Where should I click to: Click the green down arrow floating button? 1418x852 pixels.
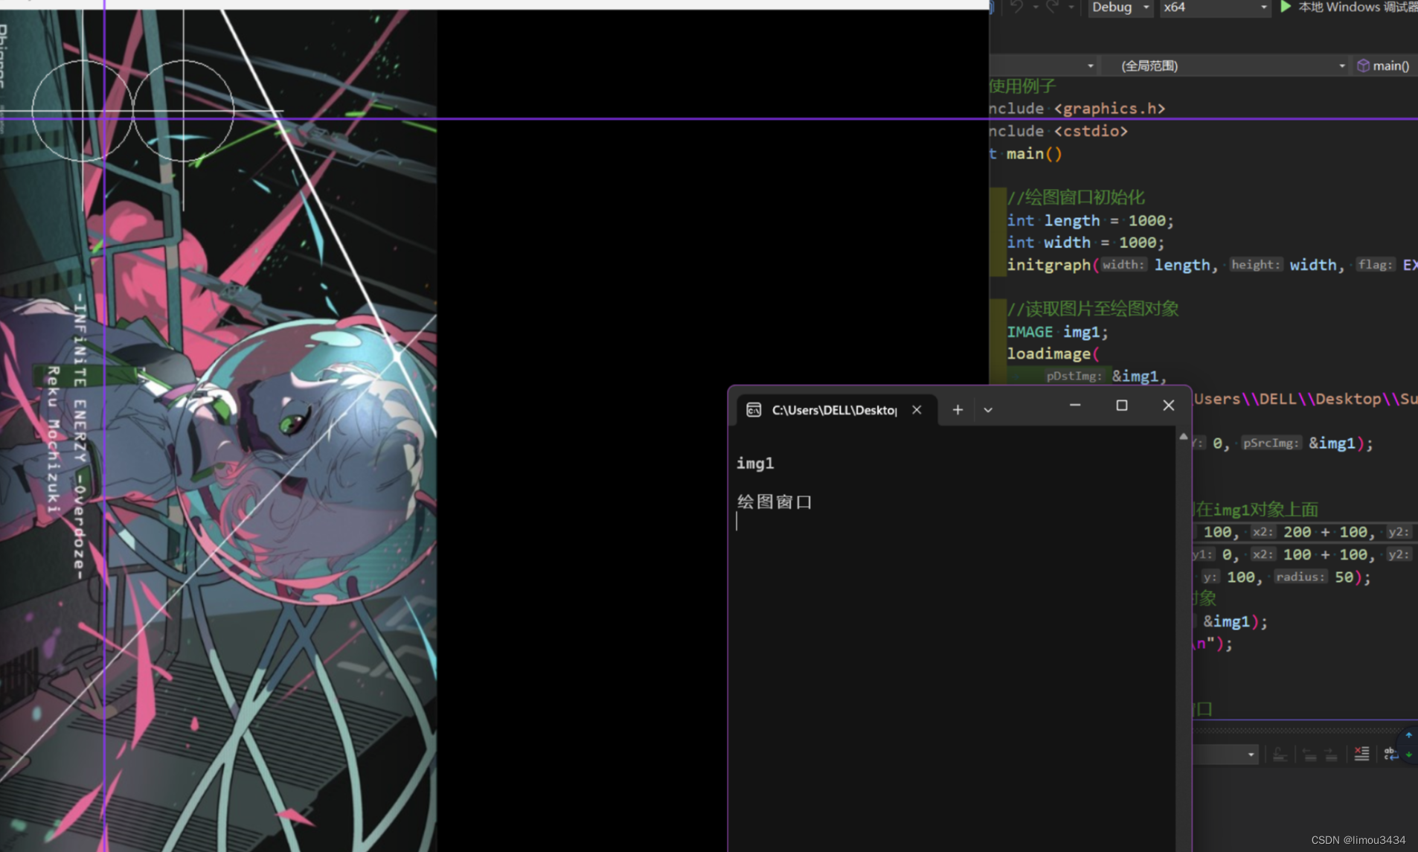[1408, 755]
